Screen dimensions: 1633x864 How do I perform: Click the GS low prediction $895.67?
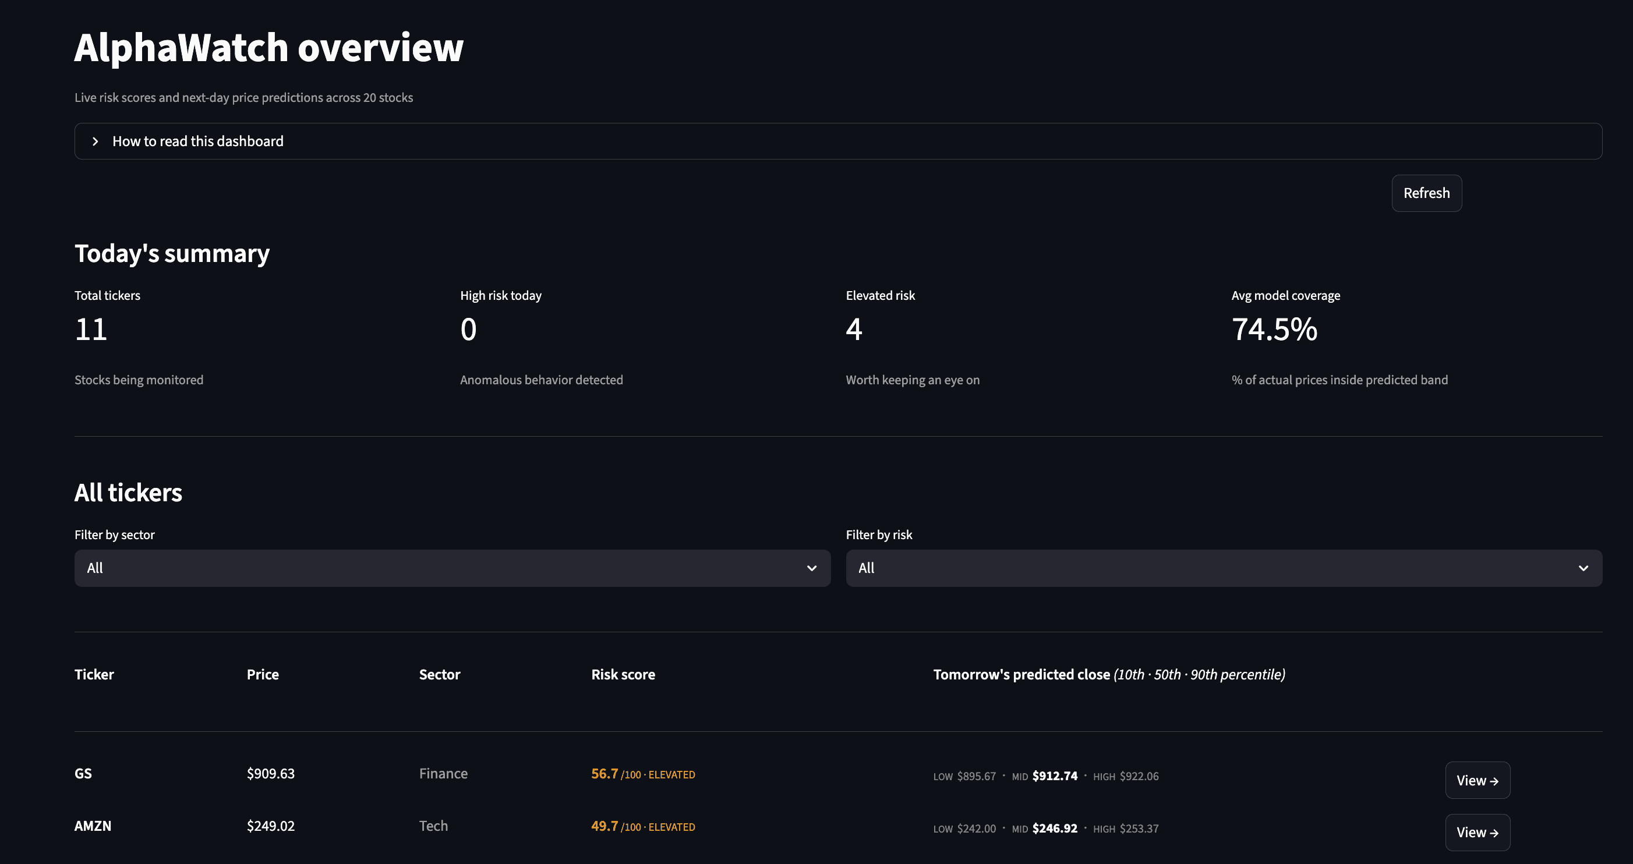click(x=976, y=777)
